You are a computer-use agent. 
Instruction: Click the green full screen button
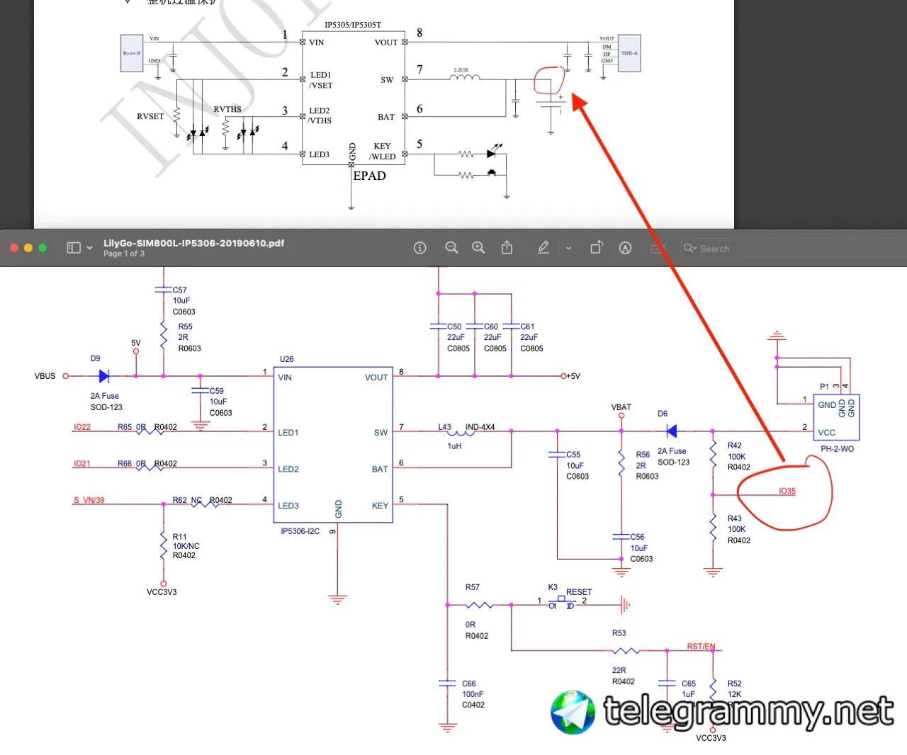point(43,248)
